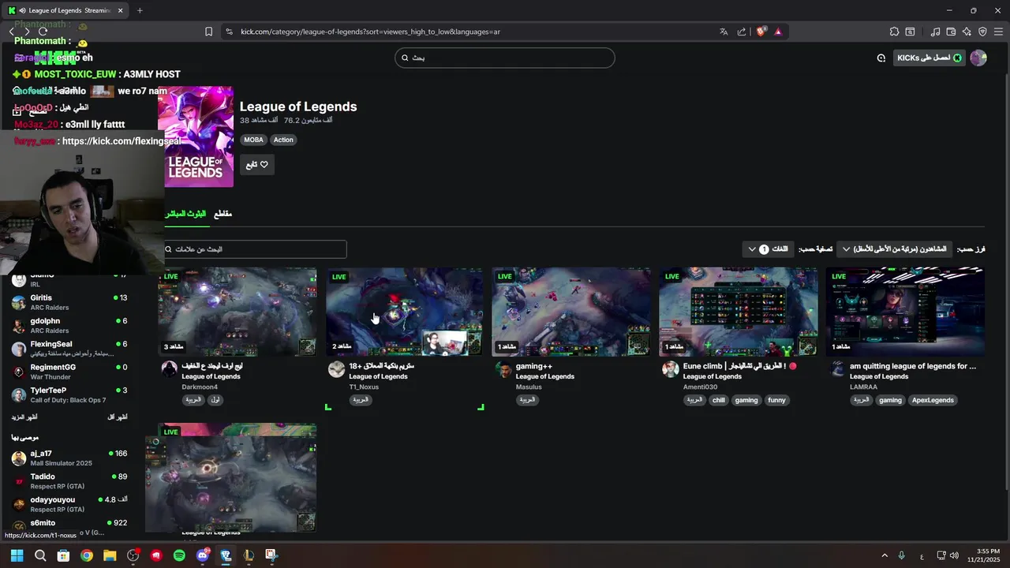Open the Brave Shields lion icon
The width and height of the screenshot is (1010, 568).
pyautogui.click(x=761, y=32)
